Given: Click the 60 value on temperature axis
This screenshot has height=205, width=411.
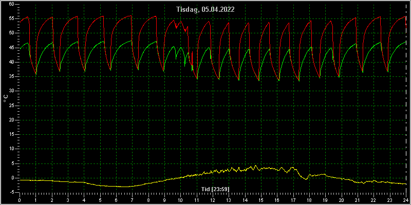Looking at the screenshot, I should (11, 4).
